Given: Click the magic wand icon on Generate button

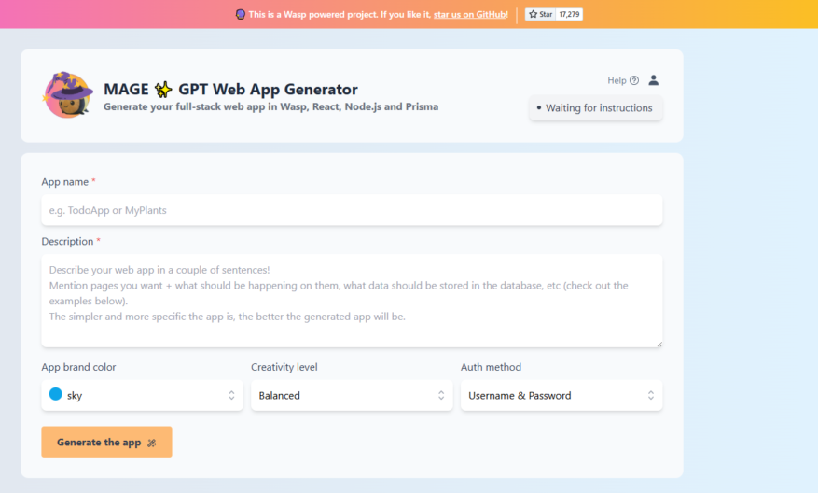Looking at the screenshot, I should (152, 443).
